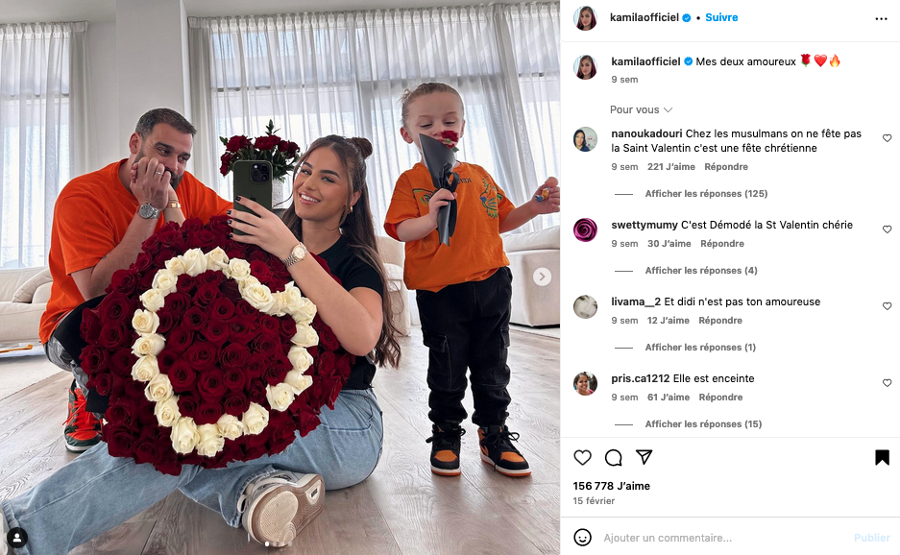Show tagged people icon on photo

tap(17, 538)
